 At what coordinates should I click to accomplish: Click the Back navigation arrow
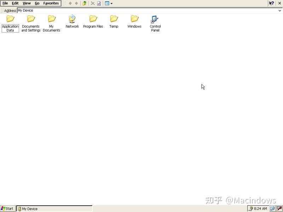pos(70,4)
